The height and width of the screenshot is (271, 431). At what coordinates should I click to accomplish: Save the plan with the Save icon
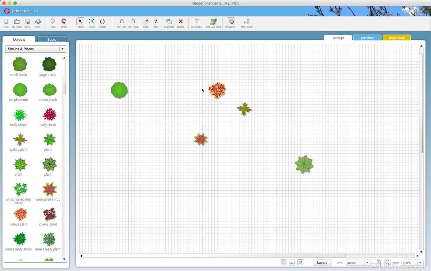tap(27, 23)
